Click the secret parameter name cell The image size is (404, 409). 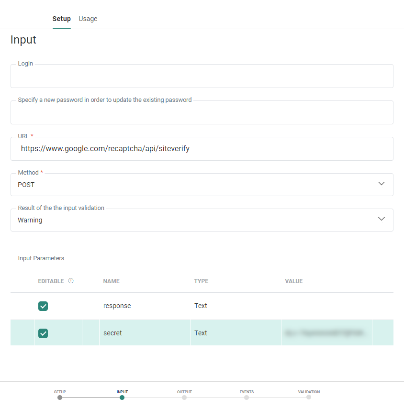(x=112, y=333)
